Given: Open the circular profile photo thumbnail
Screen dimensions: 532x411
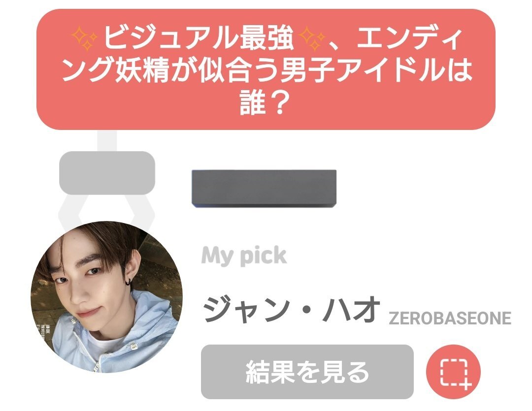Looking at the screenshot, I should click(106, 297).
